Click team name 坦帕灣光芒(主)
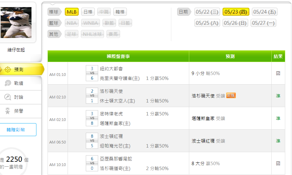Viewport: 292px width, 175px height. 115,146
